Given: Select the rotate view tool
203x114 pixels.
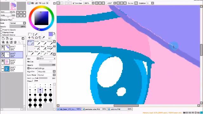Looking at the screenshot, I should point(36,38).
